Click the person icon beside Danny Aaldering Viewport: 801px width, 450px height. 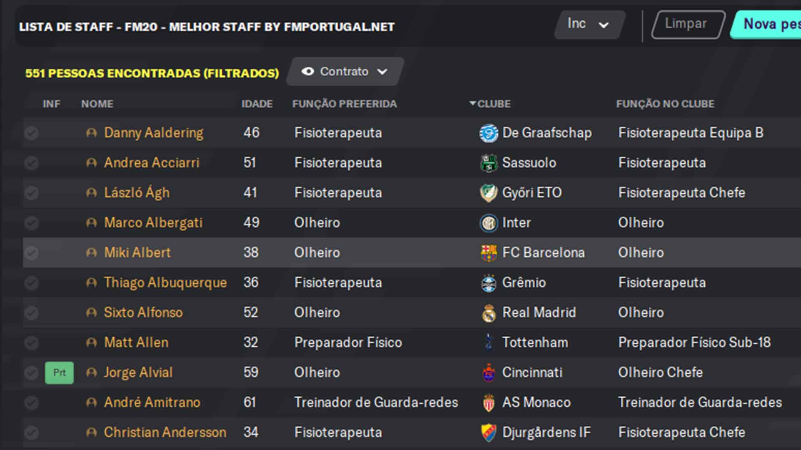click(x=91, y=133)
